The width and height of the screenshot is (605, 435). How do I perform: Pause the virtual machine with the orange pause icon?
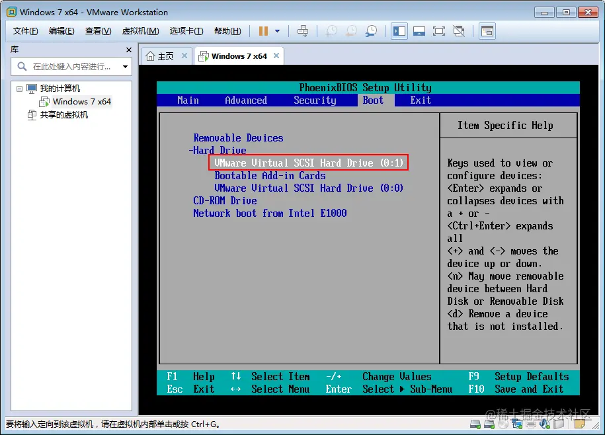(x=264, y=31)
